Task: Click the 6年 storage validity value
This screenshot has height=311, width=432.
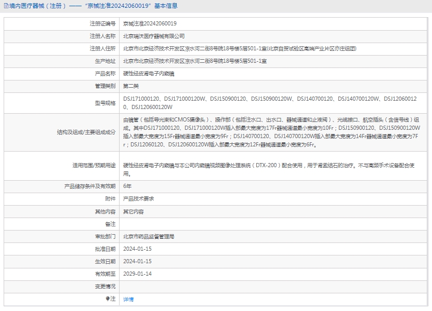Action: pyautogui.click(x=127, y=186)
